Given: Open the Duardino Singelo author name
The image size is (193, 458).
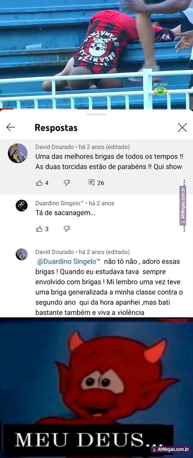Looking at the screenshot, I should [60, 203].
